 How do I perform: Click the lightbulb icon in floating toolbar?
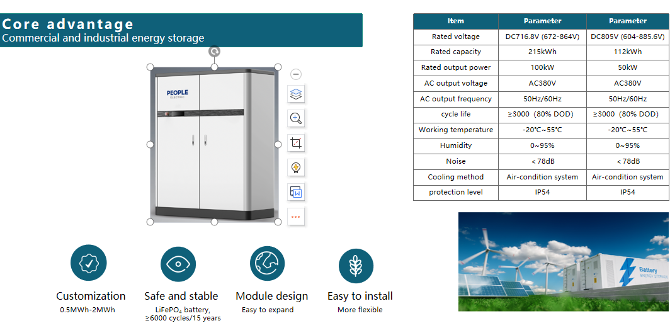tap(296, 167)
